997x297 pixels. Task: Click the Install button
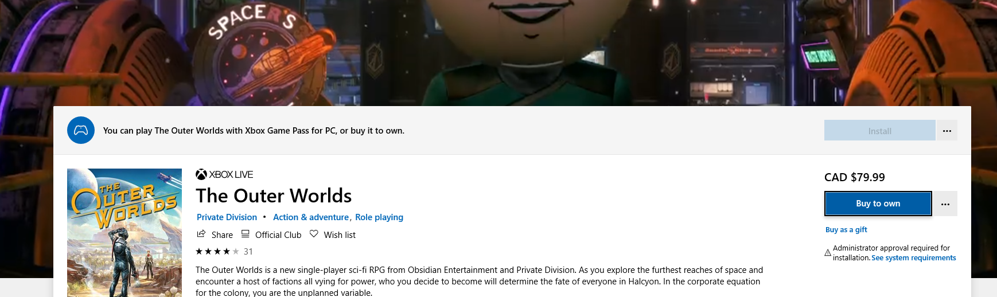tap(880, 131)
